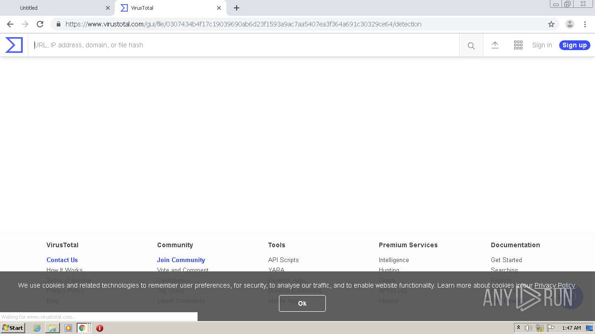Open a new browser tab
This screenshot has width=595, height=334.
(x=237, y=8)
